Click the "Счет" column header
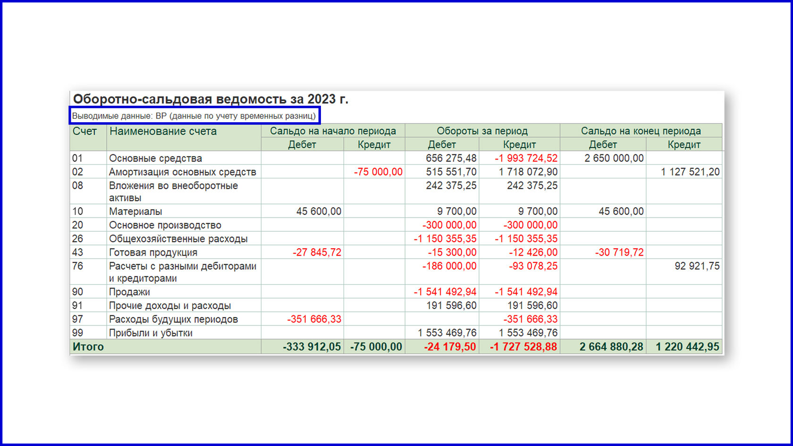Screen dimensions: 793x446 [x=84, y=131]
